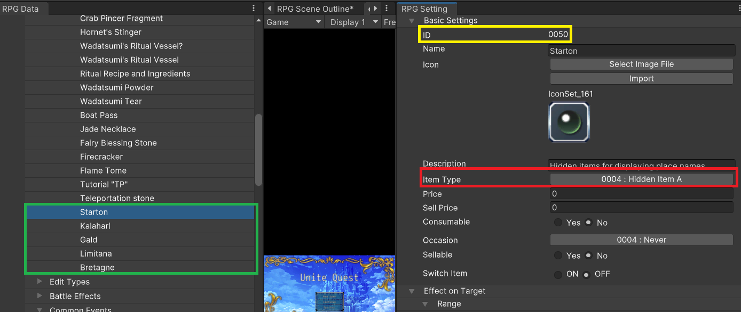Select the Hornet's Stinger item
Image resolution: width=741 pixels, height=312 pixels.
pyautogui.click(x=140, y=32)
